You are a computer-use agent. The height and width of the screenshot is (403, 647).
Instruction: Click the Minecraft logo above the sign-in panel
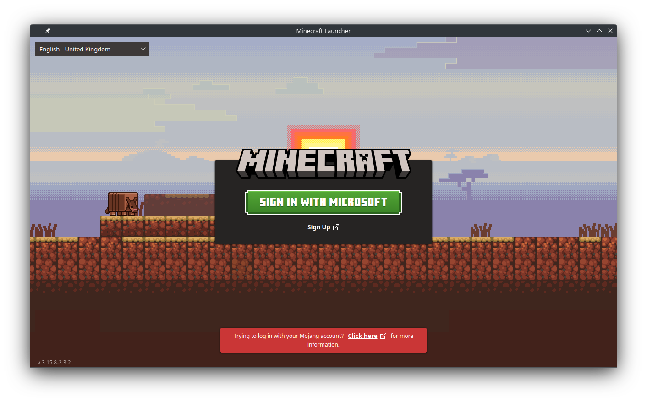tap(323, 163)
